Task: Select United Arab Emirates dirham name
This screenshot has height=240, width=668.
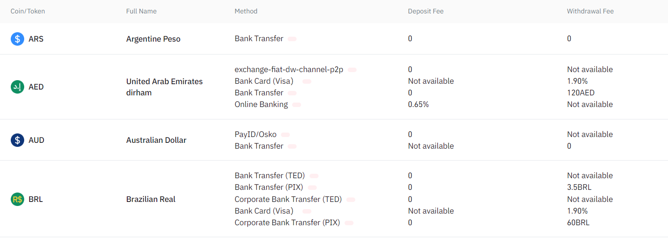Action: click(164, 87)
